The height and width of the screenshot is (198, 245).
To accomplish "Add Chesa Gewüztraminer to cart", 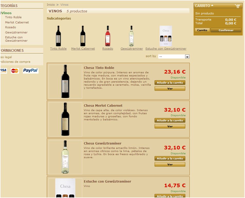I will point(170,158).
